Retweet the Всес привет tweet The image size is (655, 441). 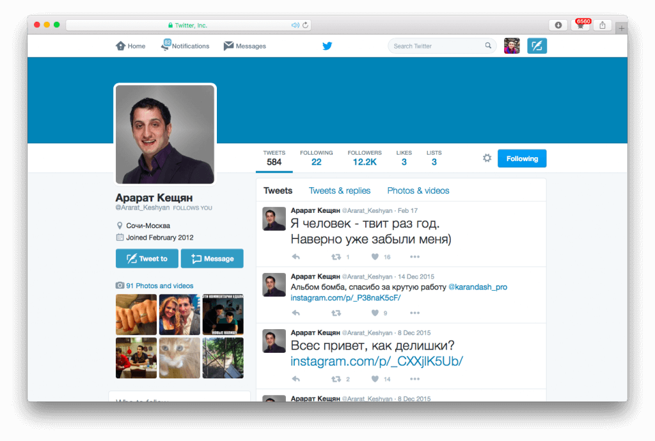tap(336, 379)
